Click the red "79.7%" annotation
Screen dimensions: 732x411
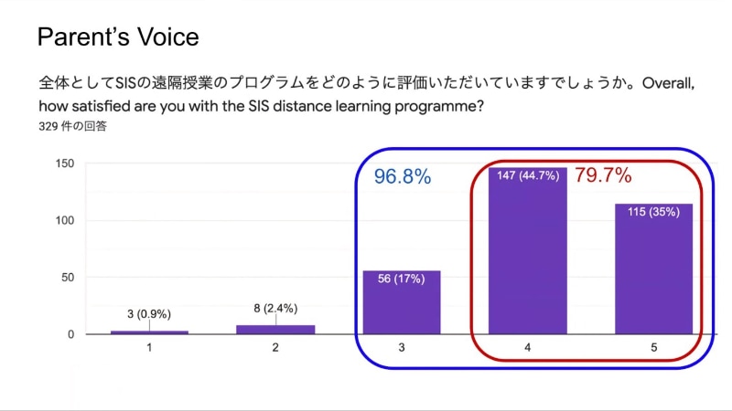603,174
